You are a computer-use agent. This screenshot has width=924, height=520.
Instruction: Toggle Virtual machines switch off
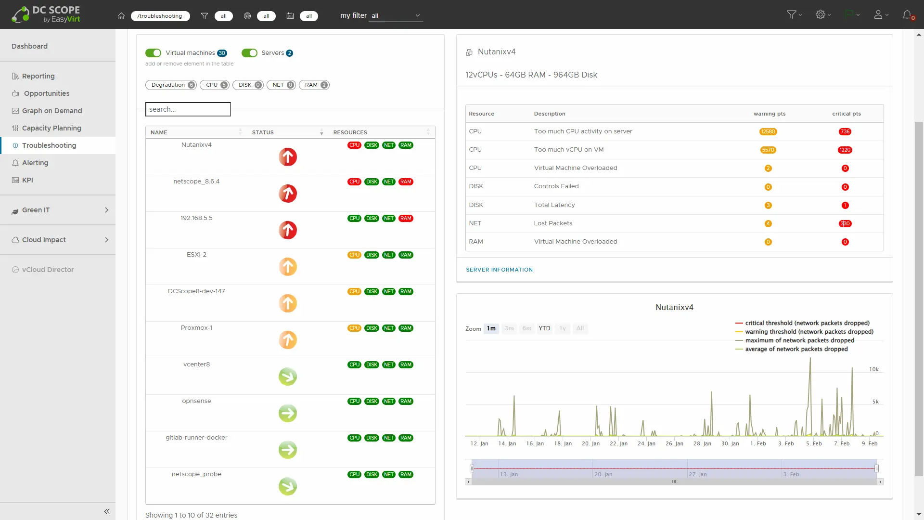point(154,53)
